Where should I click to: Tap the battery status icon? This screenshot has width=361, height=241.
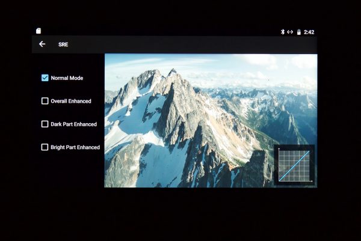coord(298,32)
